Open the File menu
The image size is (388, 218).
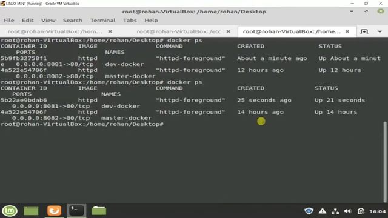9,21
